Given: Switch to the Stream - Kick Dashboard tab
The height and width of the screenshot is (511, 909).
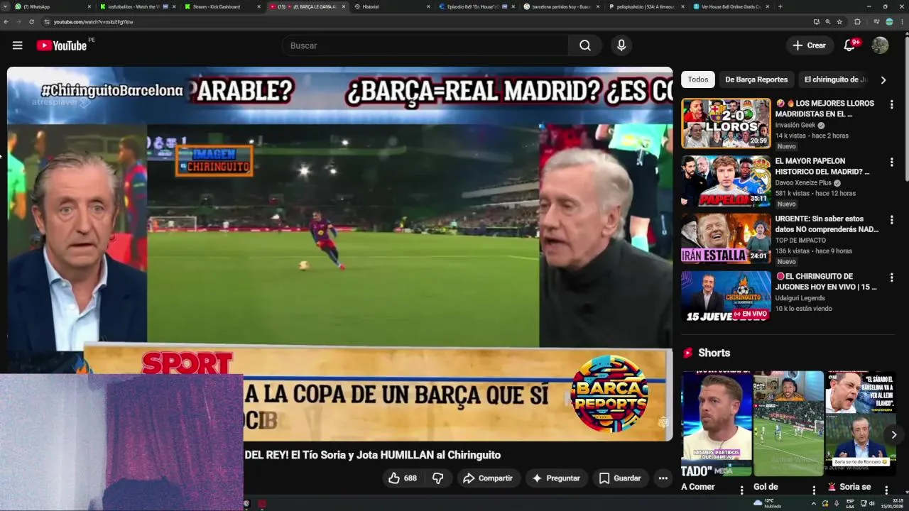Looking at the screenshot, I should click(222, 6).
